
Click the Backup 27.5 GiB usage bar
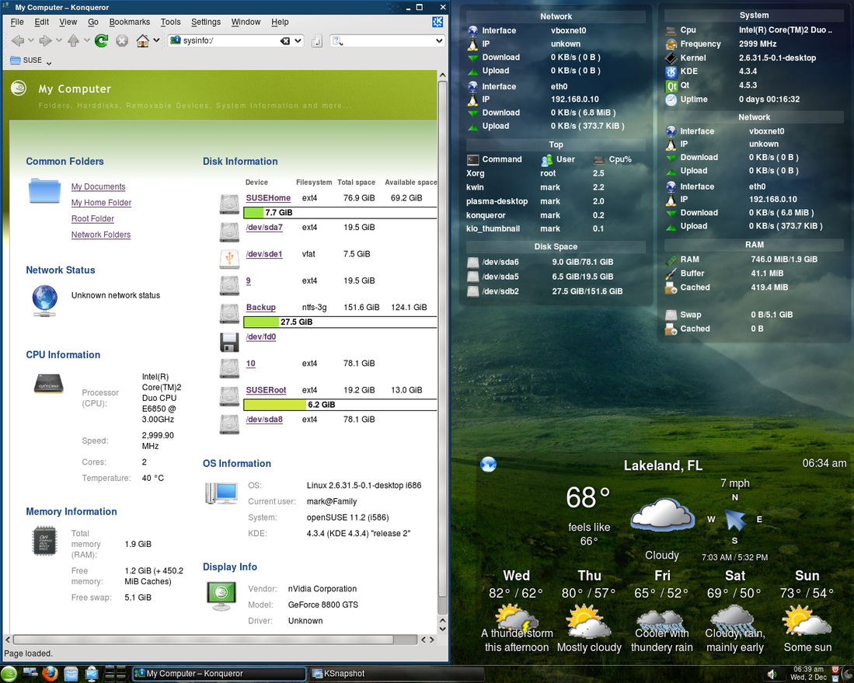click(x=340, y=322)
